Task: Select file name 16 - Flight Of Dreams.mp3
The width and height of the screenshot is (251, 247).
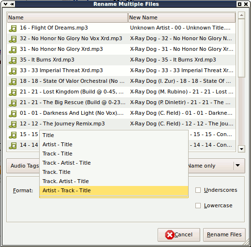Action: point(54,28)
